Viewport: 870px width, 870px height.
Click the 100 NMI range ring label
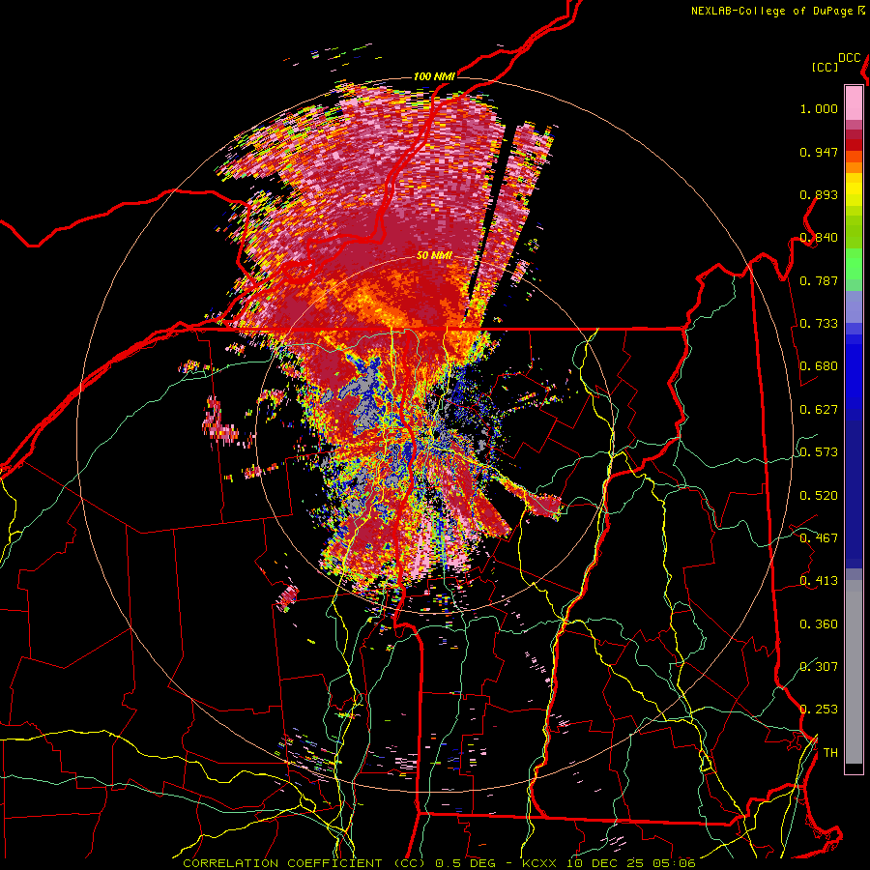[x=434, y=76]
